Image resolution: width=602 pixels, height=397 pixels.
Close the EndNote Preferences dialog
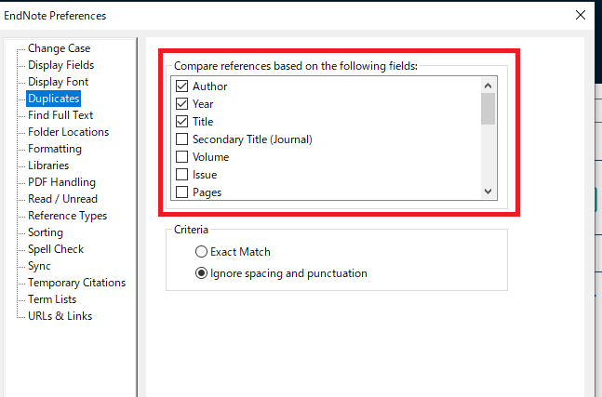coord(581,15)
